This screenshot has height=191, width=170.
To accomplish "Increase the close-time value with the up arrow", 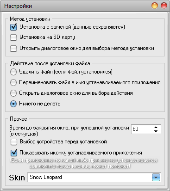I will [156, 127].
